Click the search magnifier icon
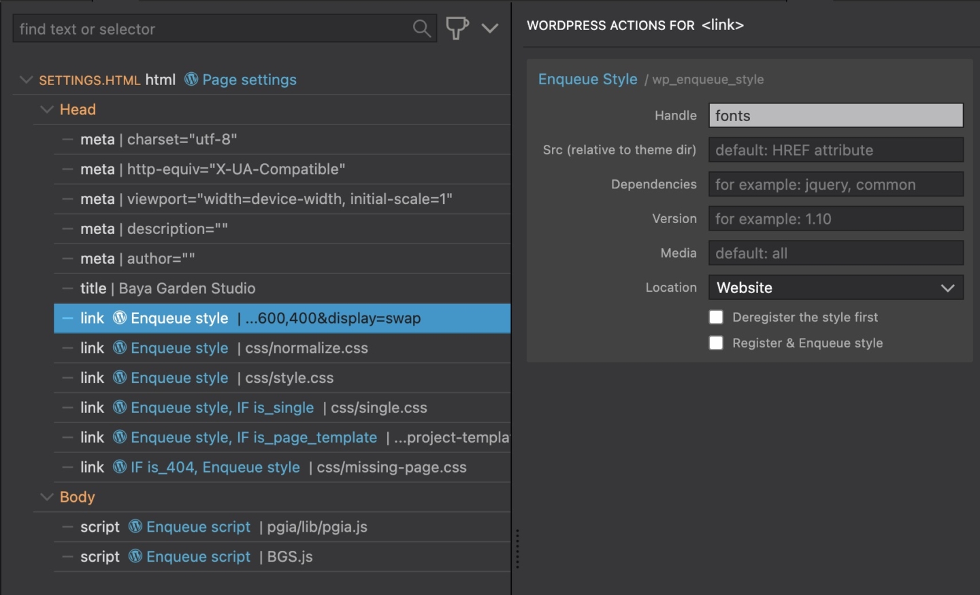 click(x=421, y=29)
